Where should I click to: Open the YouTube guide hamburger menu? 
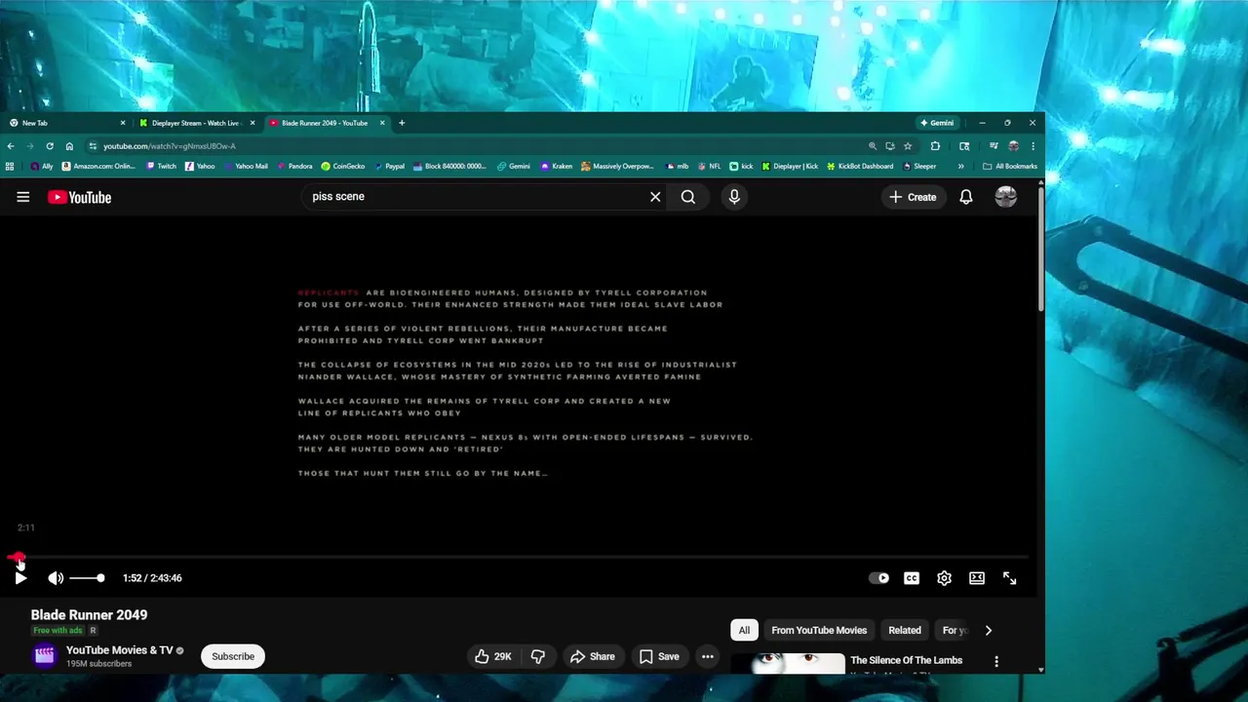tap(23, 197)
